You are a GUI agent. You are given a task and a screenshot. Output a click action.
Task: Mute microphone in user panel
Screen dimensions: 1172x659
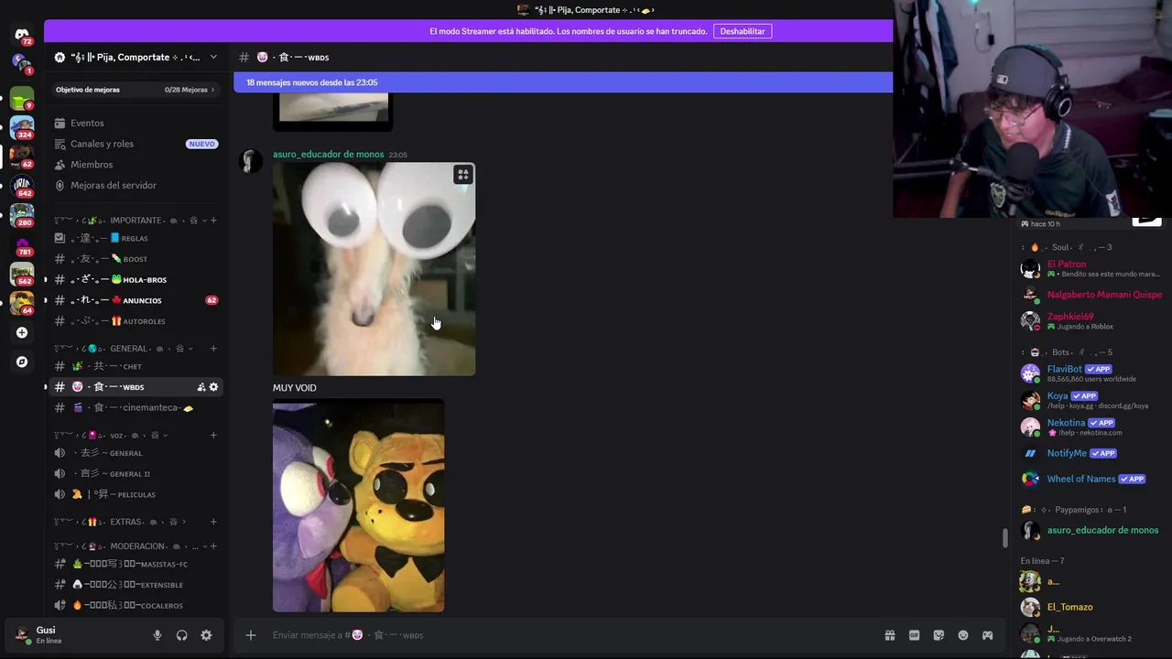click(x=157, y=635)
